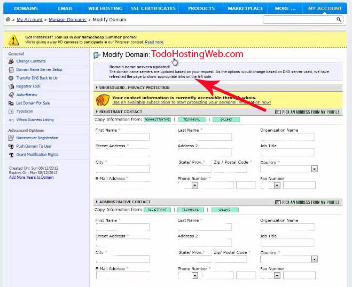Open the Marketplace menu

pos(245,9)
